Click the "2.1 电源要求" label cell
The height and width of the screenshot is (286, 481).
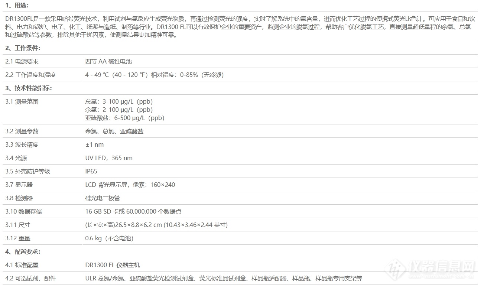[22, 61]
